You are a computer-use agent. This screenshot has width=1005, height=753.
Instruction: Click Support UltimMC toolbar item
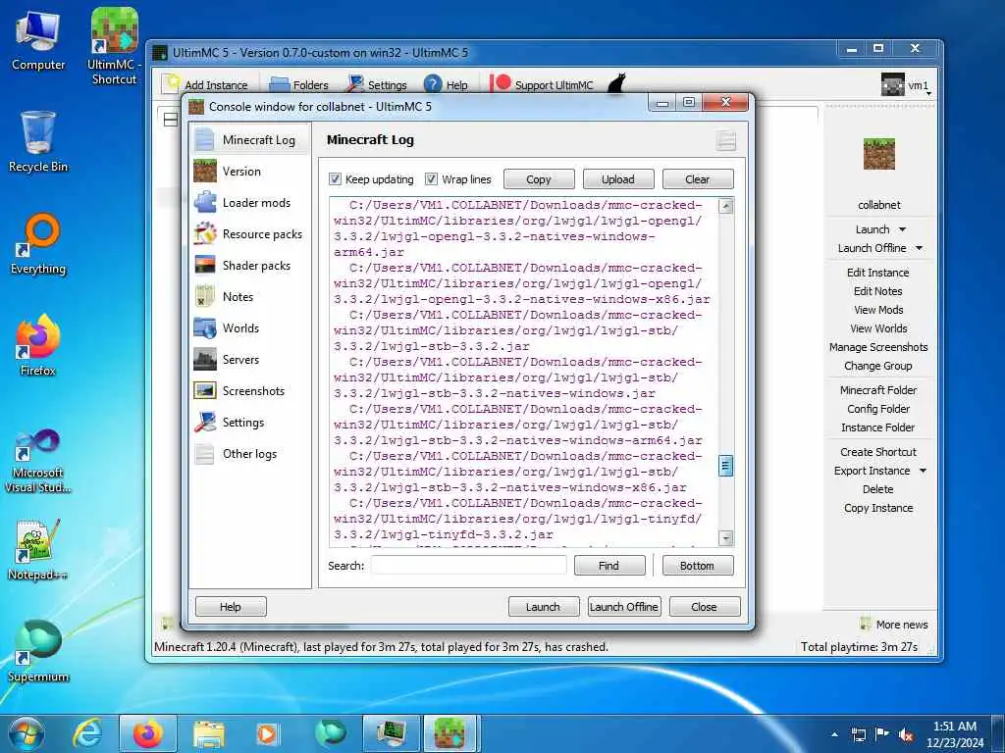click(x=542, y=84)
